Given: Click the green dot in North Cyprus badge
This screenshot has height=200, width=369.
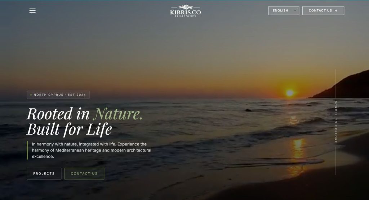Looking at the screenshot, I should tap(31, 95).
